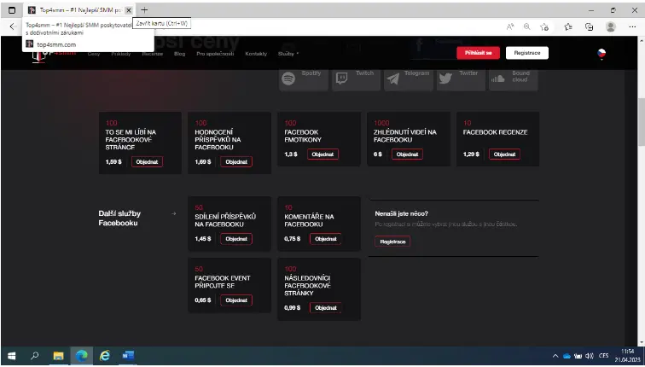Open Internet Explorer from taskbar
The height and width of the screenshot is (367, 645).
click(x=105, y=356)
